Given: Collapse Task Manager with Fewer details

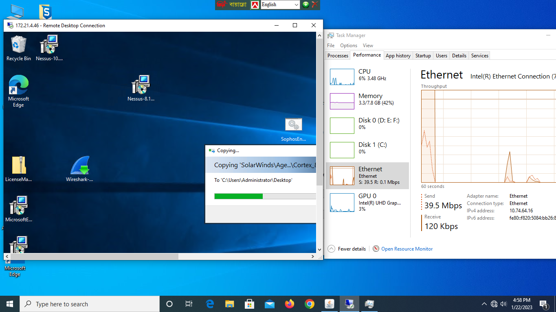Looking at the screenshot, I should pos(347,249).
